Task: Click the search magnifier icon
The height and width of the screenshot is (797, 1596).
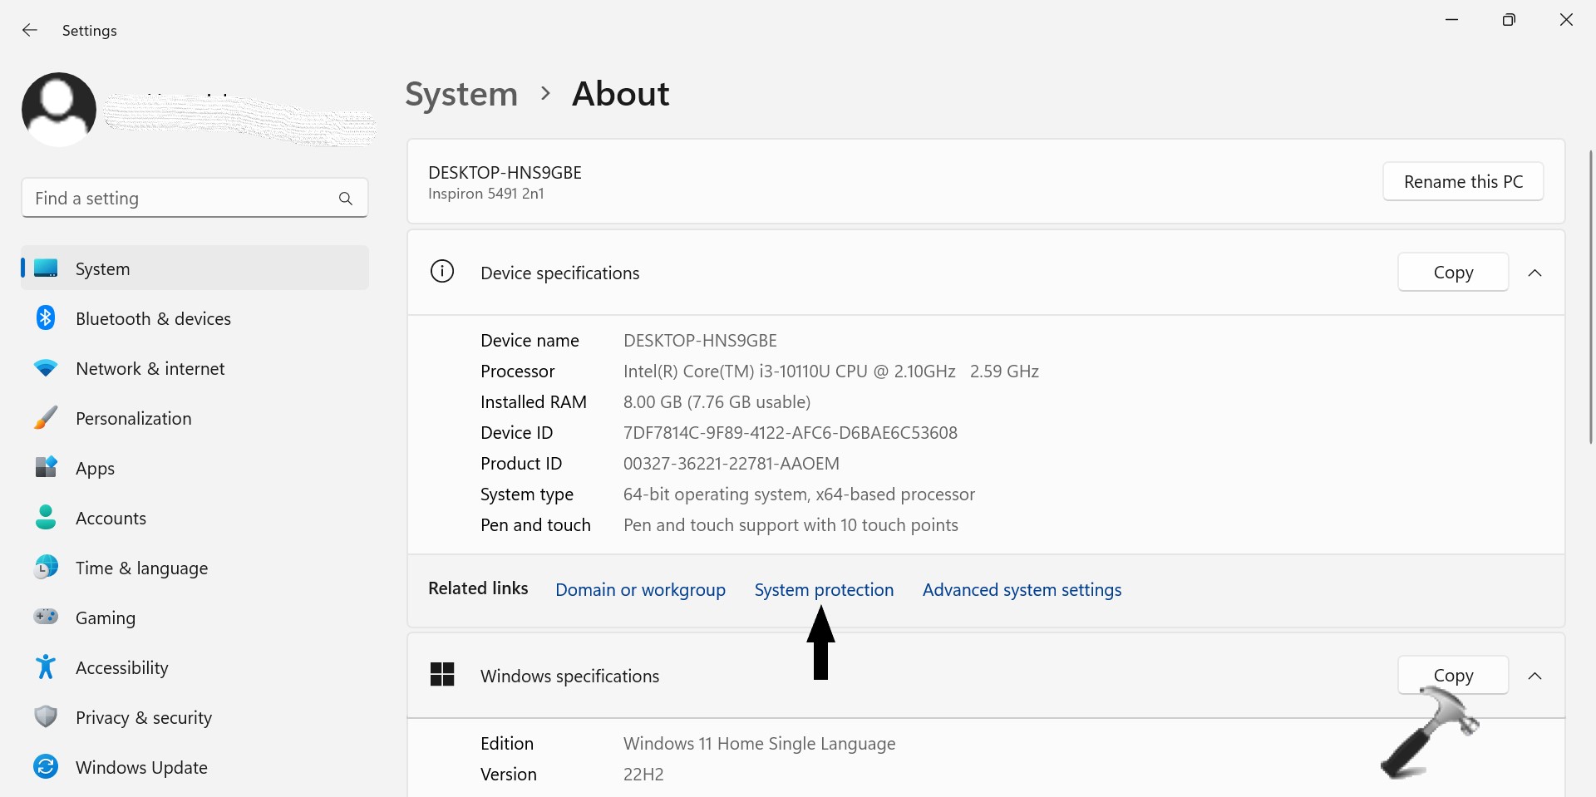Action: (346, 199)
